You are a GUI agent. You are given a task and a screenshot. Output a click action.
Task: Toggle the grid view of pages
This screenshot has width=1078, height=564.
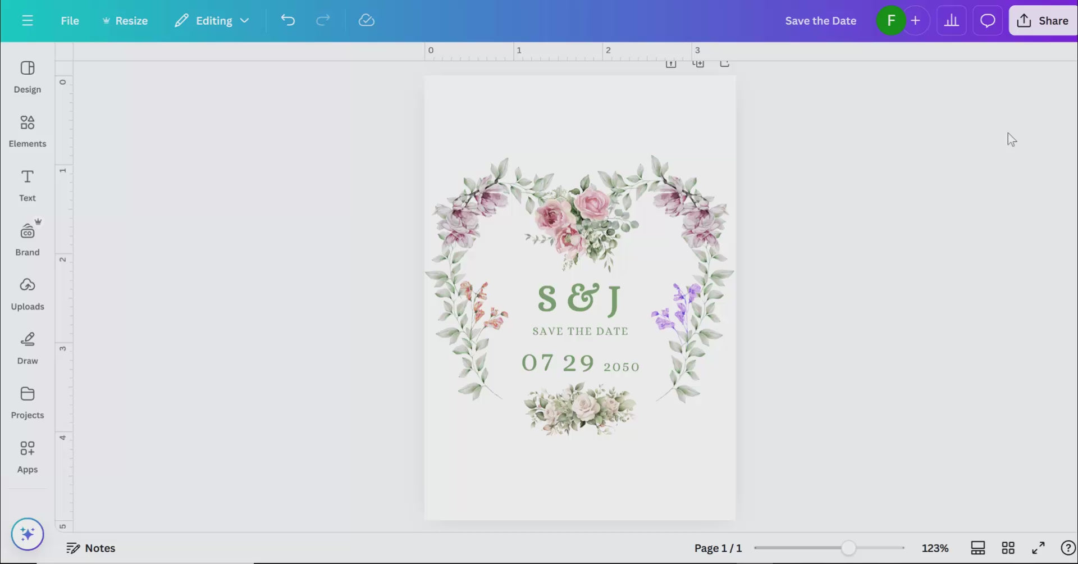click(x=1008, y=548)
